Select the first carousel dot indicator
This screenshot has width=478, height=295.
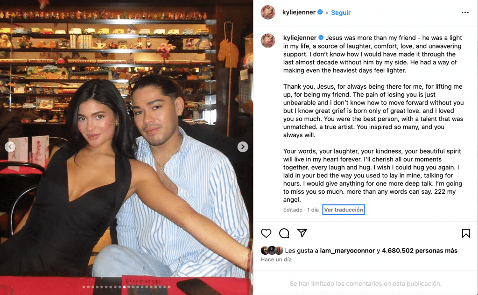[x=84, y=287]
